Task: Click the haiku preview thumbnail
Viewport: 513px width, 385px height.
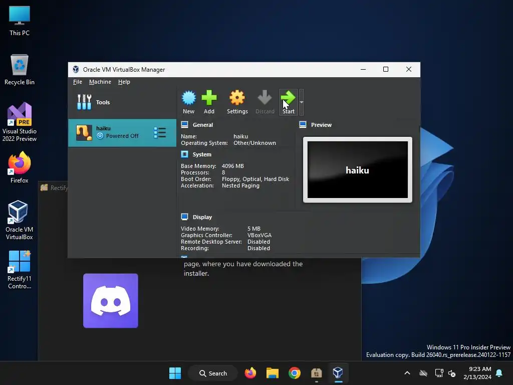Action: 358,169
